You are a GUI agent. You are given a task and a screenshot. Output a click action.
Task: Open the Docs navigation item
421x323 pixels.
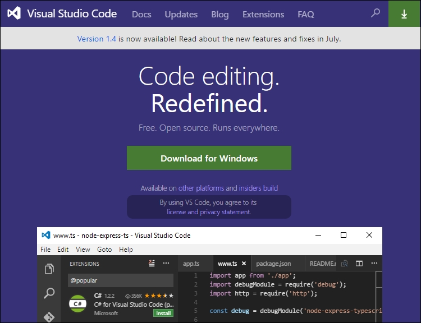tap(141, 14)
